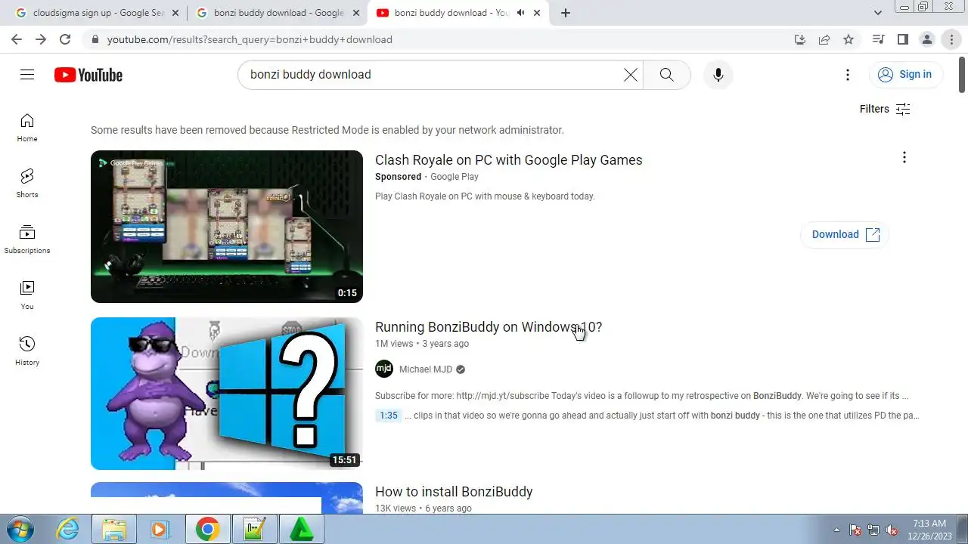
Task: Mute the YouTube tab audio icon
Action: [520, 13]
